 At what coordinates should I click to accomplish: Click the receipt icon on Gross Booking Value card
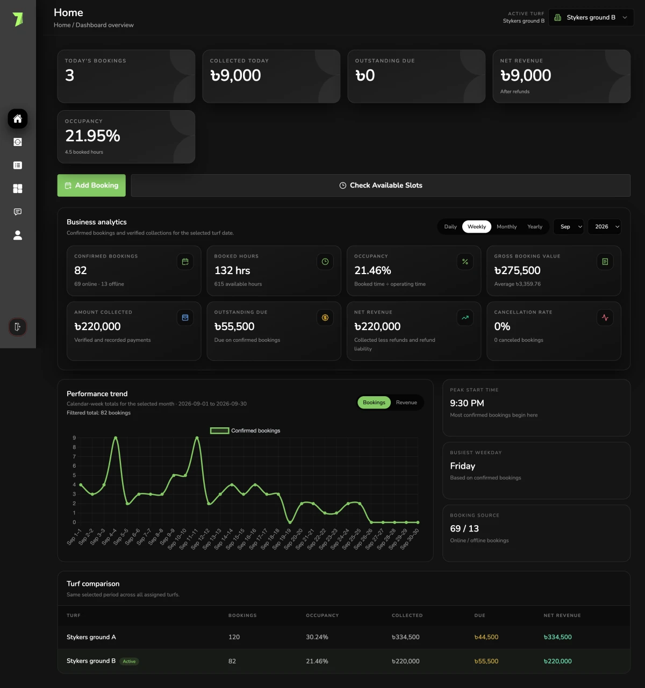(605, 262)
